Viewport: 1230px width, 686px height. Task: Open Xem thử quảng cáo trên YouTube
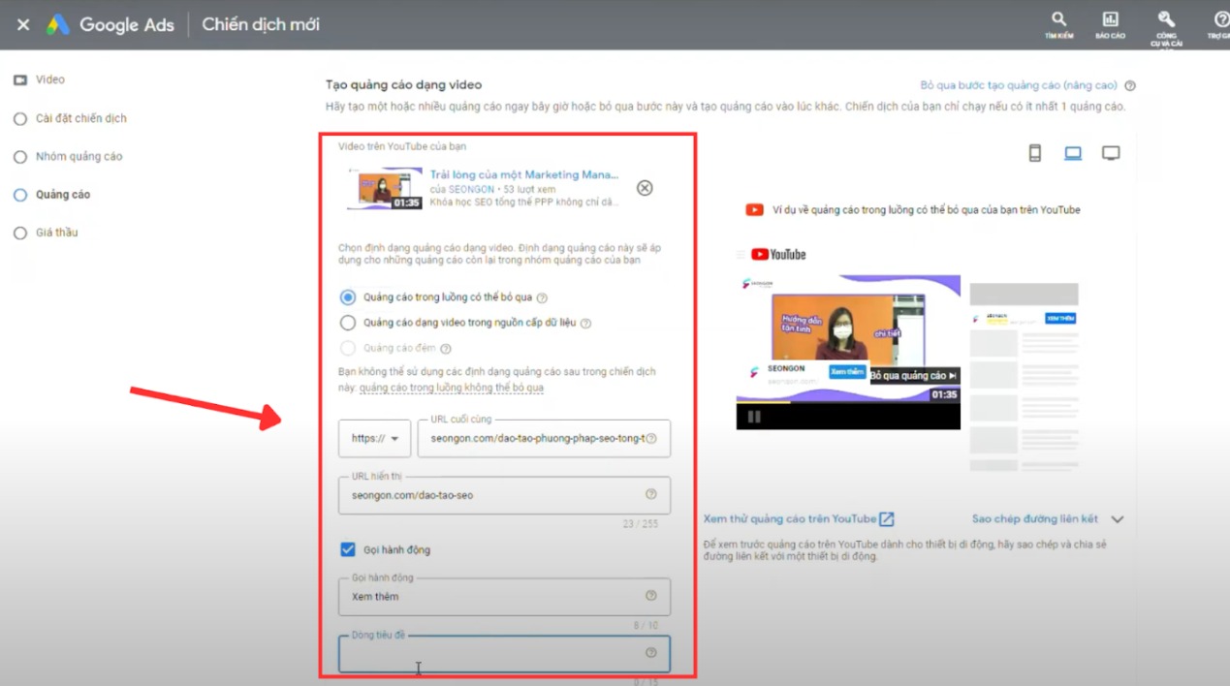point(797,519)
